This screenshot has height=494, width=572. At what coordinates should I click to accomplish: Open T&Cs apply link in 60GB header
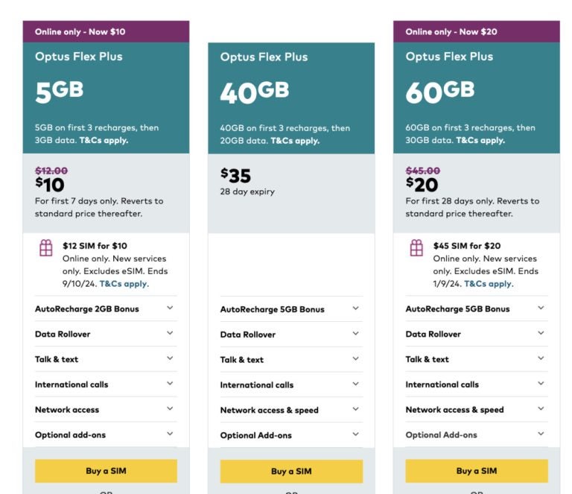pyautogui.click(x=480, y=140)
